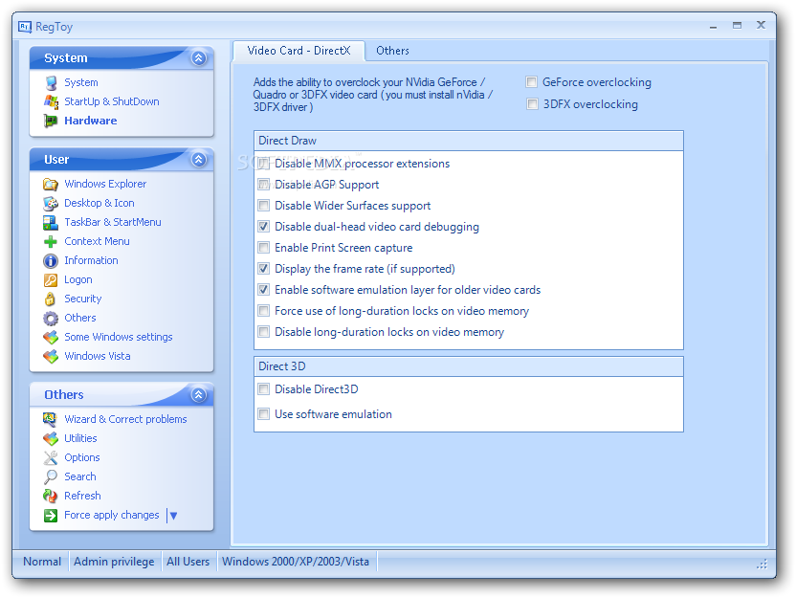Click the Search magnifier icon
Image resolution: width=796 pixels, height=598 pixels.
point(51,476)
